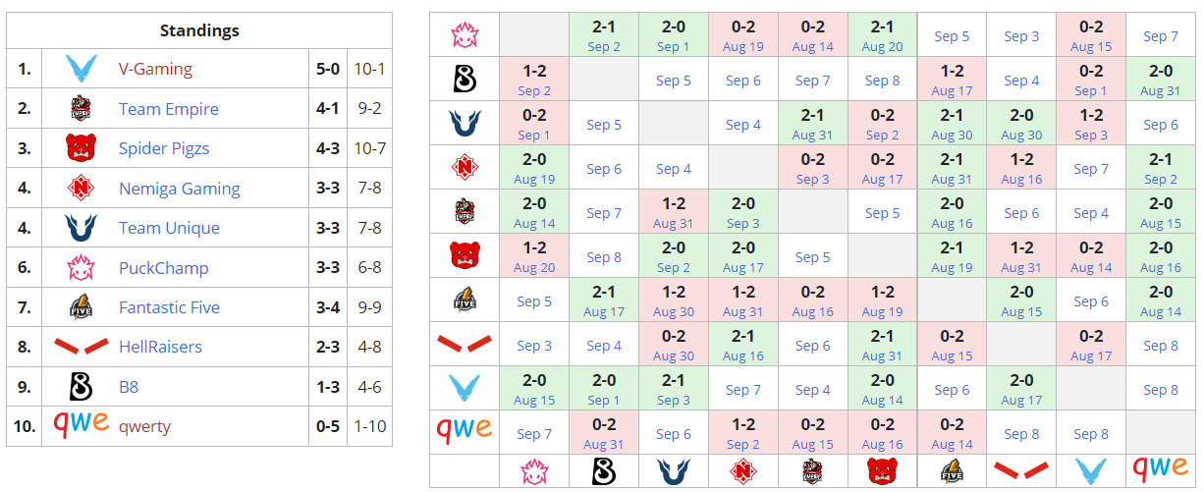Image resolution: width=1203 pixels, height=492 pixels.
Task: Click the V-Gaming logo in the standings list
Action: 81,70
